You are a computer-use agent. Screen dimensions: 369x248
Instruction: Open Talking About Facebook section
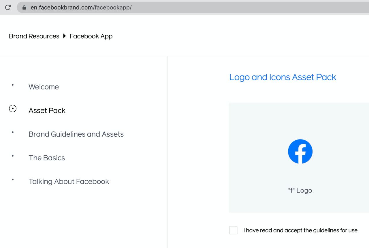[x=69, y=182]
